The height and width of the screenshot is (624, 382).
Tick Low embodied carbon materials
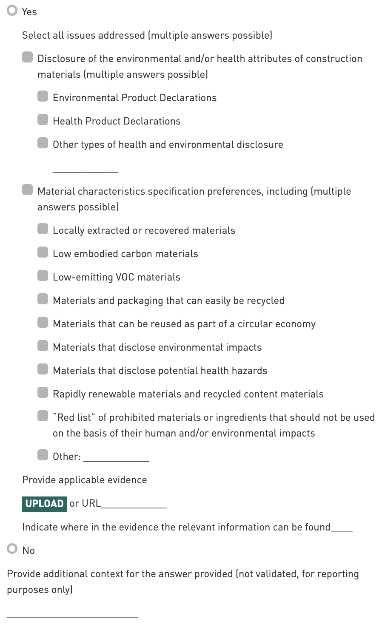click(43, 252)
